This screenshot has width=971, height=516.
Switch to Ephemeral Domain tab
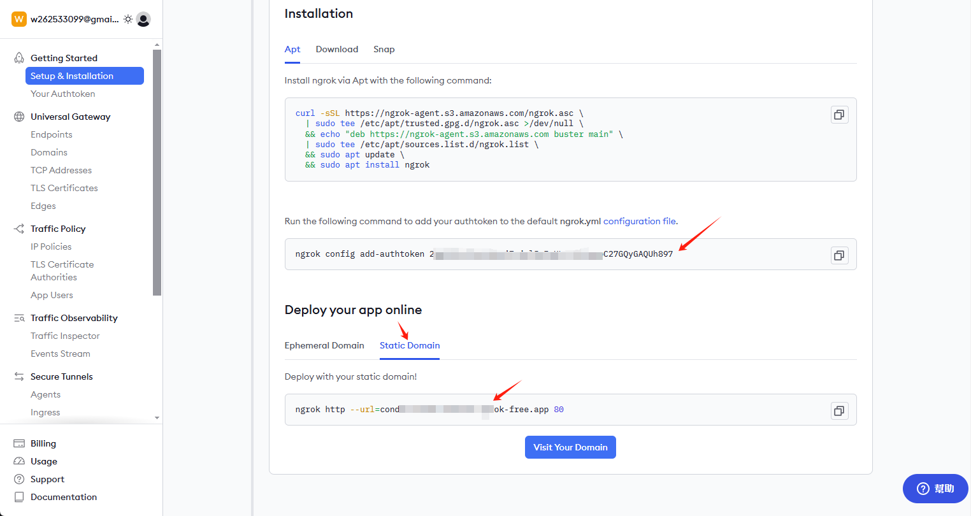click(324, 345)
